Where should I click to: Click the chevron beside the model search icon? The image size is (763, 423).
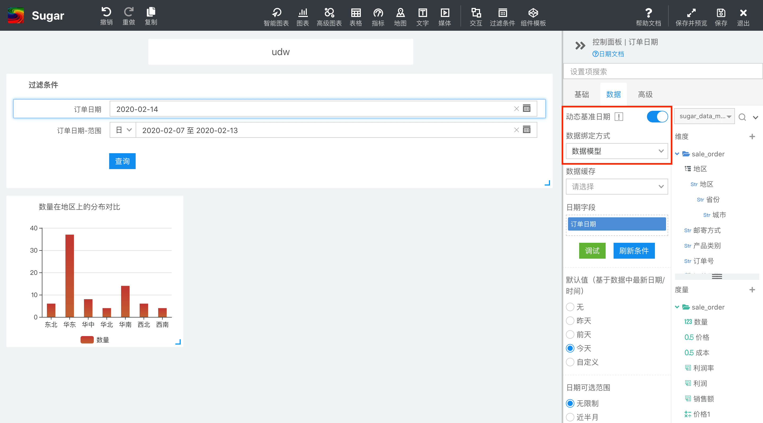click(x=755, y=117)
